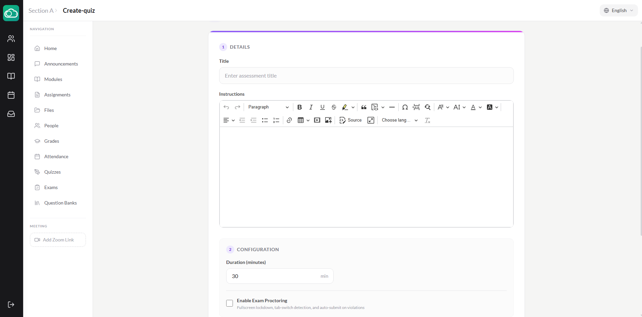Image resolution: width=642 pixels, height=317 pixels.
Task: Click Add Zoom Link button
Action: pos(58,240)
